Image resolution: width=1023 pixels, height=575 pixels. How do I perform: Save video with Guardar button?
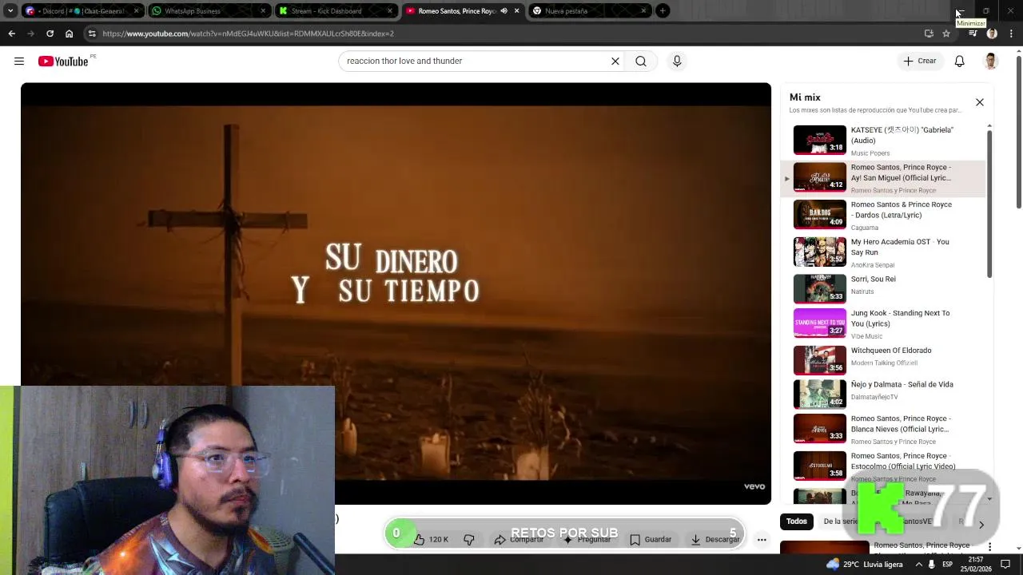(x=651, y=540)
